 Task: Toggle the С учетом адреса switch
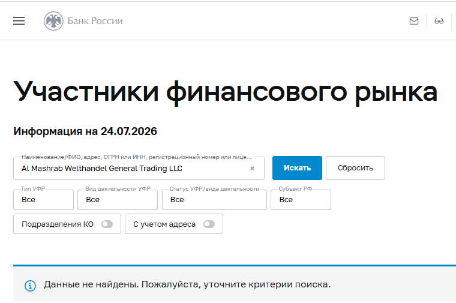209,224
